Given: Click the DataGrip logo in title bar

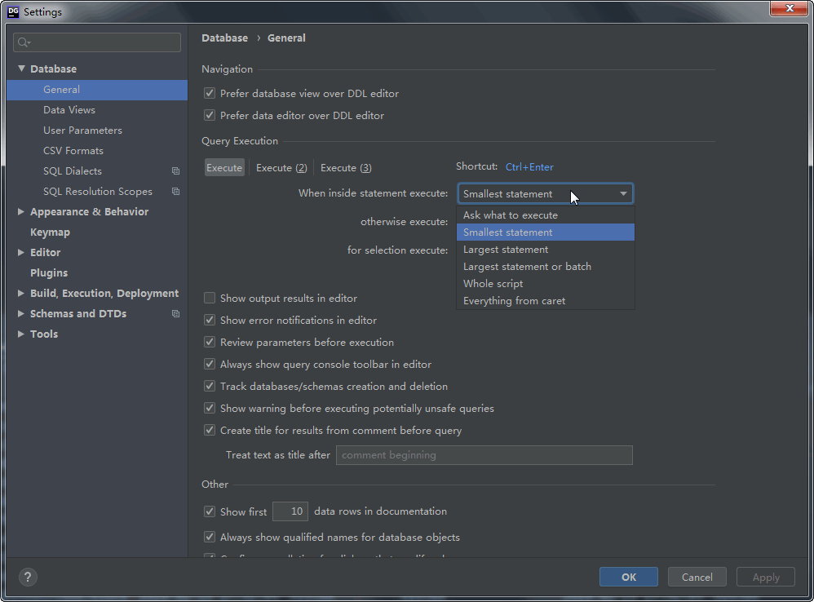Looking at the screenshot, I should coord(13,11).
